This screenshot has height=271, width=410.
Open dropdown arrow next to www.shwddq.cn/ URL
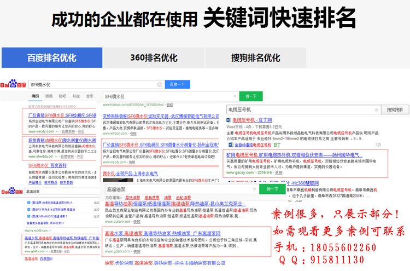click(56, 157)
